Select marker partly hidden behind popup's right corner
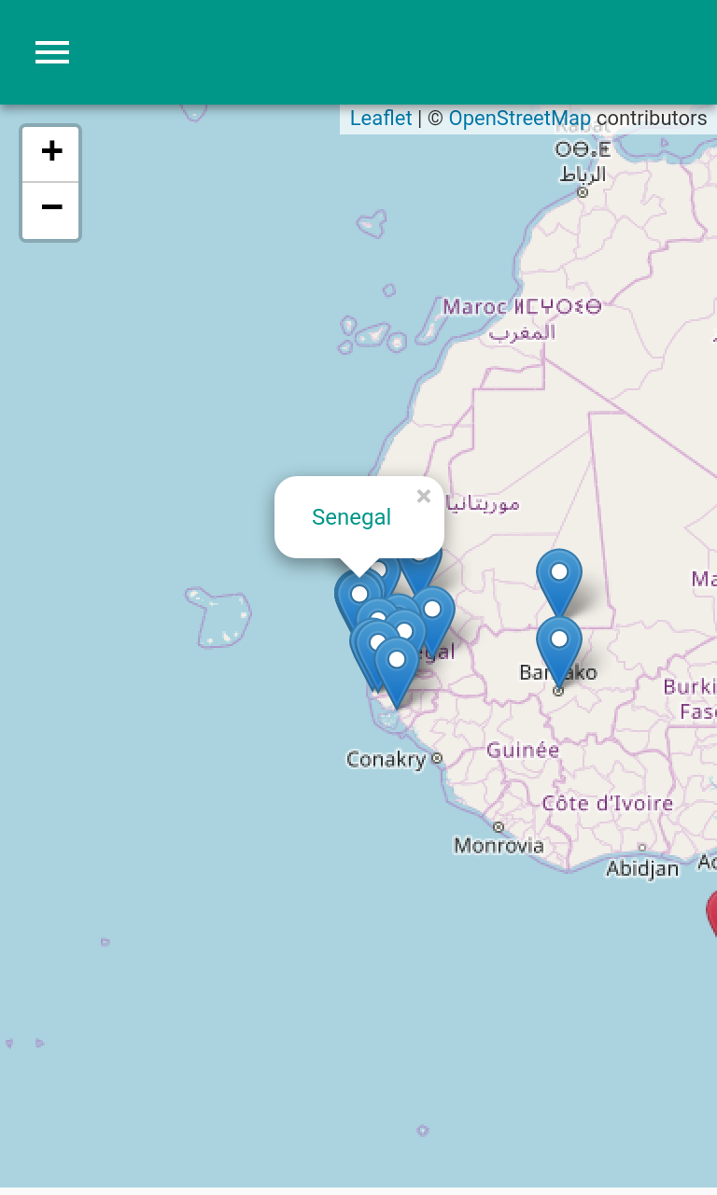This screenshot has height=1195, width=717. tap(420, 569)
